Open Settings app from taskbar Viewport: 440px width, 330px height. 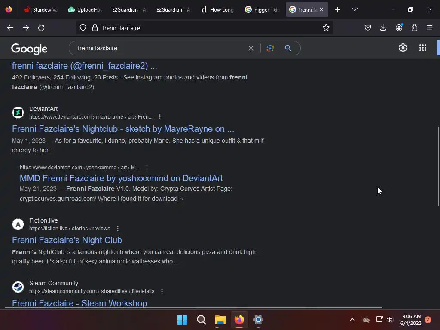(x=258, y=320)
